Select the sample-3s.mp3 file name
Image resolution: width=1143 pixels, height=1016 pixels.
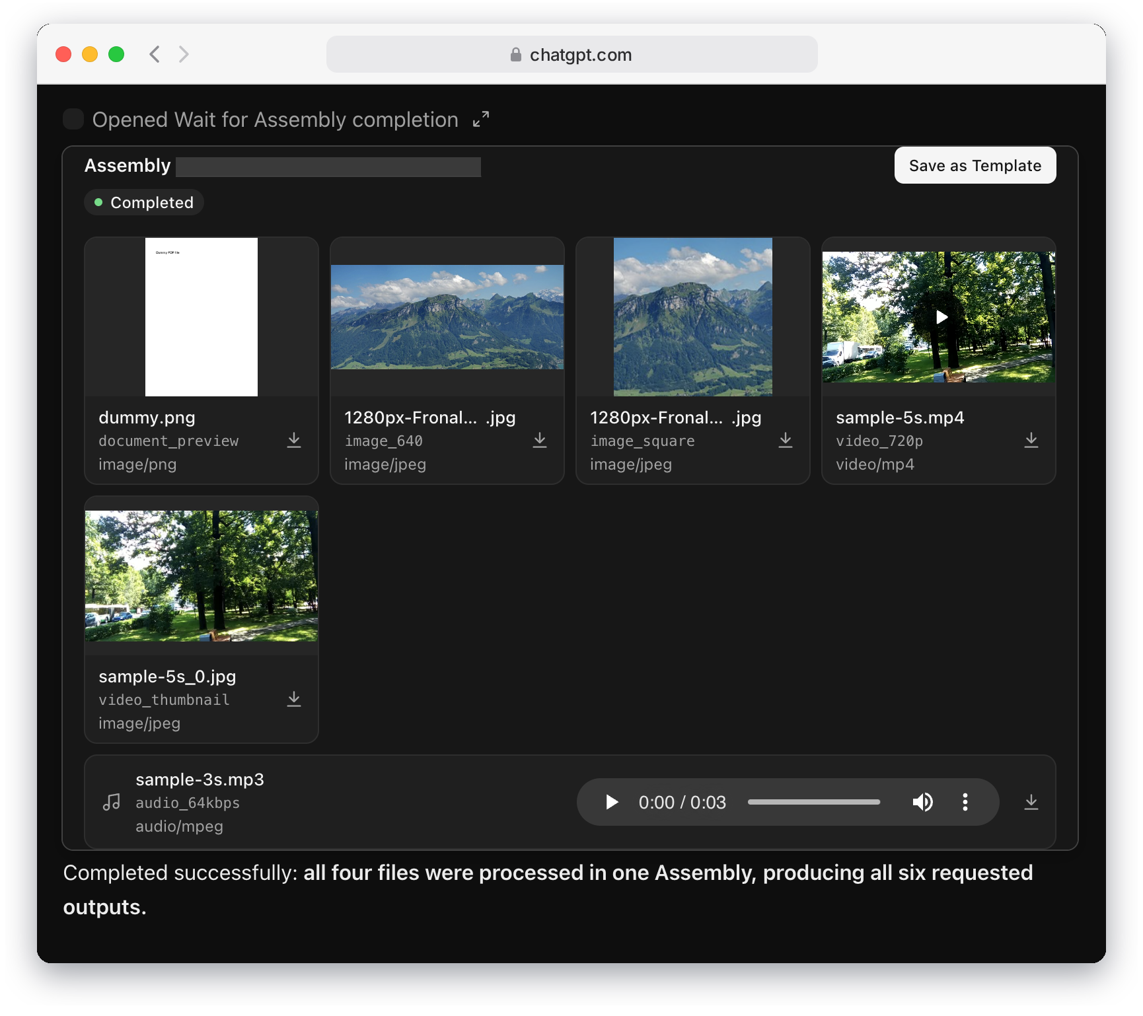[x=200, y=780]
